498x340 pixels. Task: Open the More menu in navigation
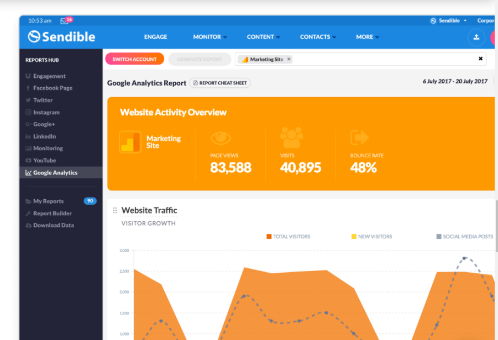[367, 37]
